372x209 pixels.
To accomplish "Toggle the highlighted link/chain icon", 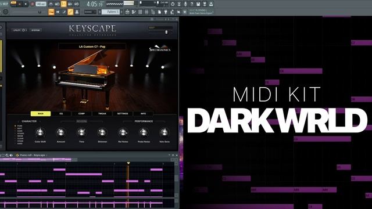I will pyautogui.click(x=70, y=12).
